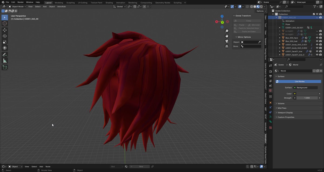Viewport: 324px width, 172px height.
Task: Open the Texture properties checker icon
Action: pos(270,128)
